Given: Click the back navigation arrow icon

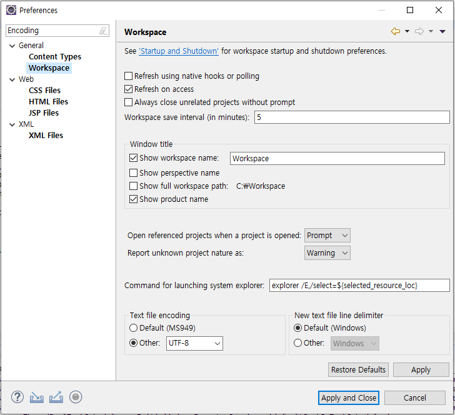Looking at the screenshot, I should (396, 31).
